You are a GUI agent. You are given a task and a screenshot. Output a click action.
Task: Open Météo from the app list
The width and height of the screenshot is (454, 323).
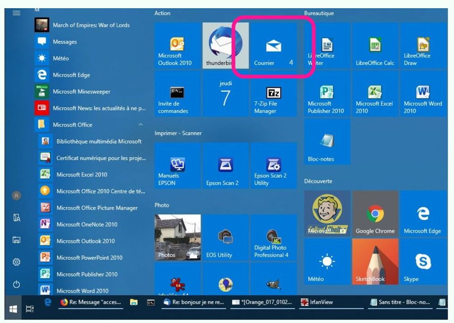click(x=91, y=59)
